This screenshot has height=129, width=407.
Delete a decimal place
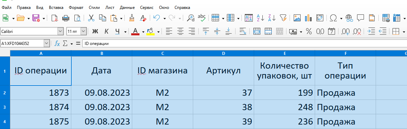[x=357, y=32]
